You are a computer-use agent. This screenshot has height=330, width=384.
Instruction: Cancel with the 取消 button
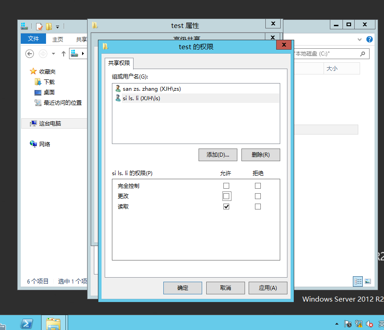click(x=226, y=288)
